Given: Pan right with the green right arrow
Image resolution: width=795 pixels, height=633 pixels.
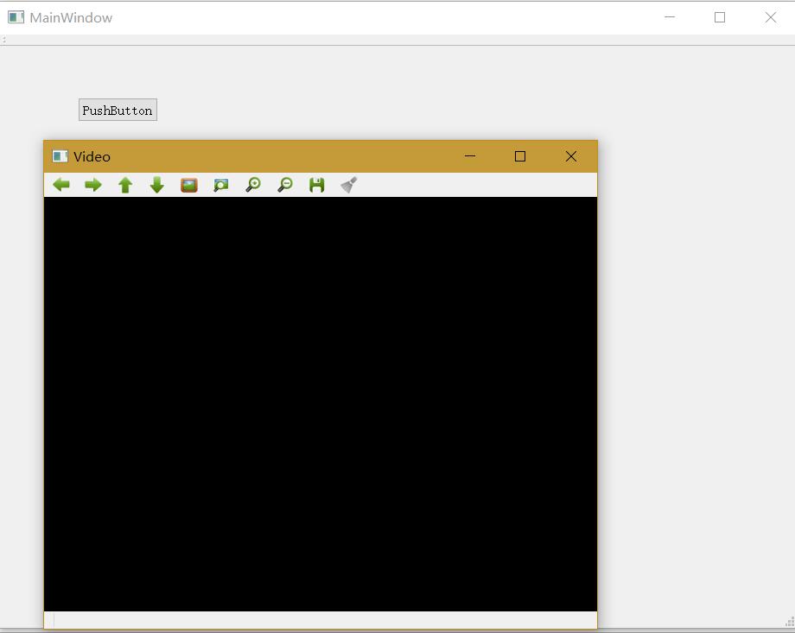Looking at the screenshot, I should tap(93, 185).
